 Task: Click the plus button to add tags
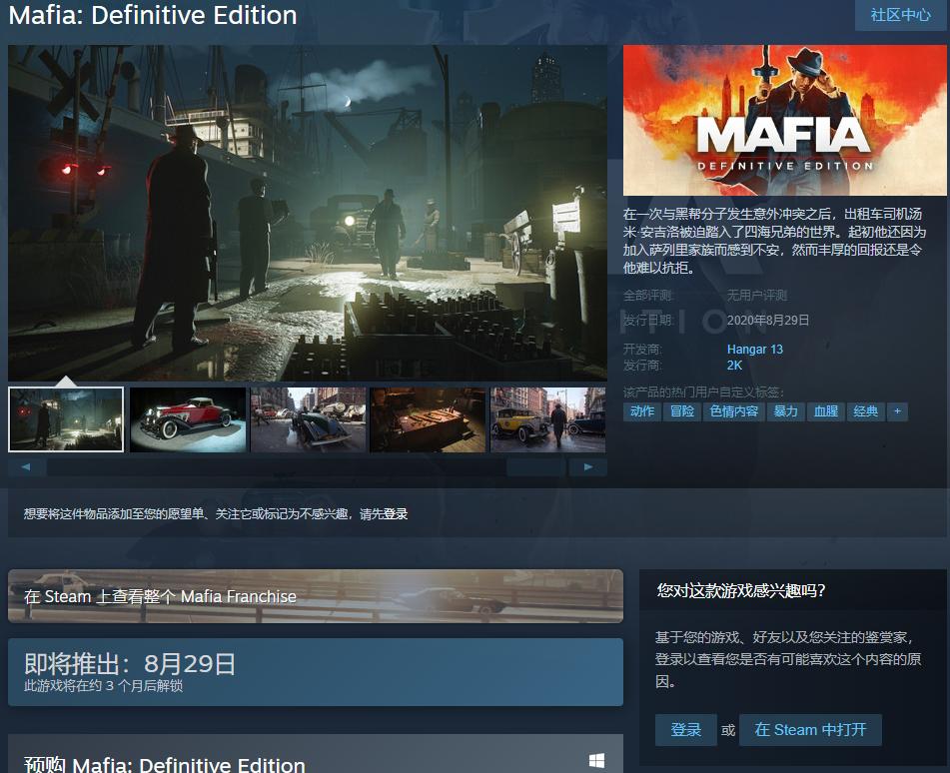click(897, 411)
